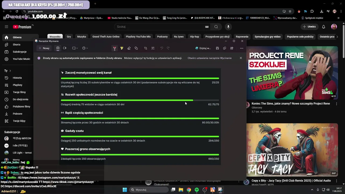Copy snip to clipboard
This screenshot has height=194, width=345.
[x=225, y=48]
